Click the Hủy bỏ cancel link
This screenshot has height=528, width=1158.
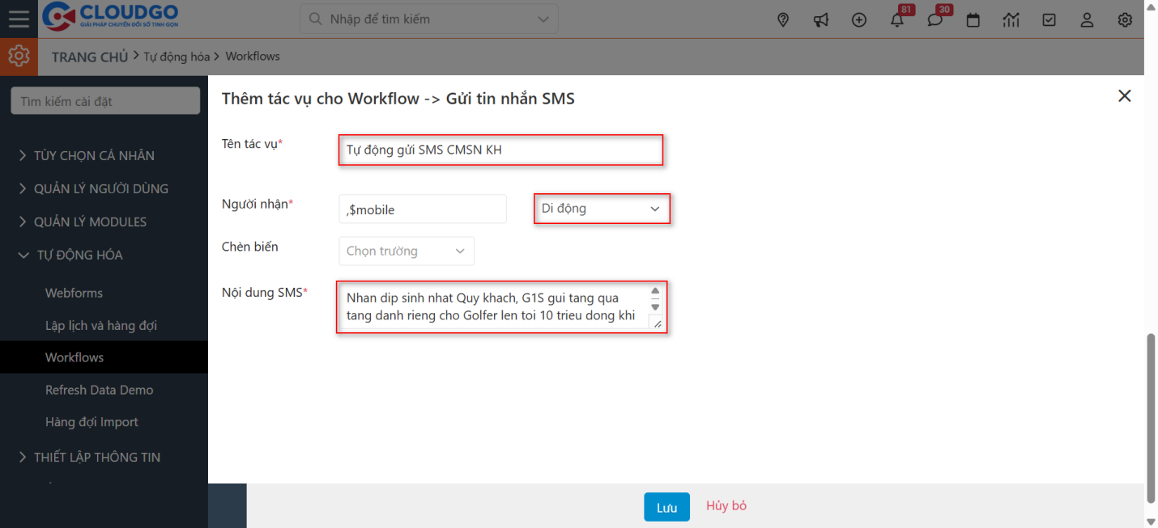pyautogui.click(x=726, y=506)
